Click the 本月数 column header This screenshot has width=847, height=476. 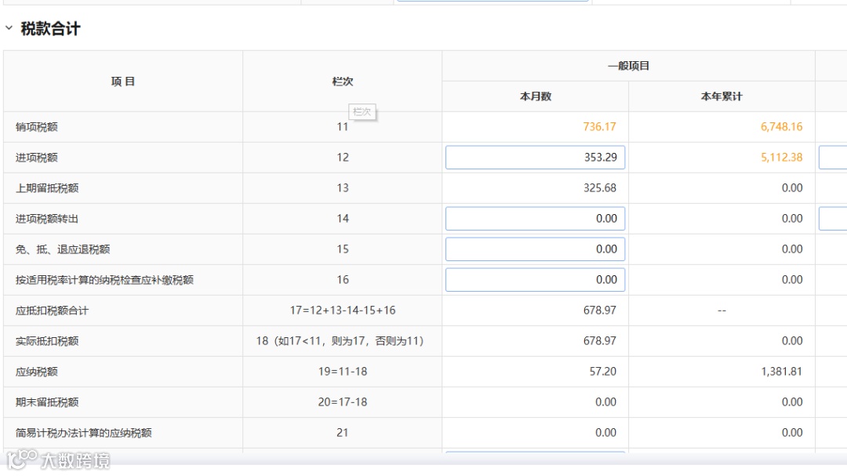535,96
